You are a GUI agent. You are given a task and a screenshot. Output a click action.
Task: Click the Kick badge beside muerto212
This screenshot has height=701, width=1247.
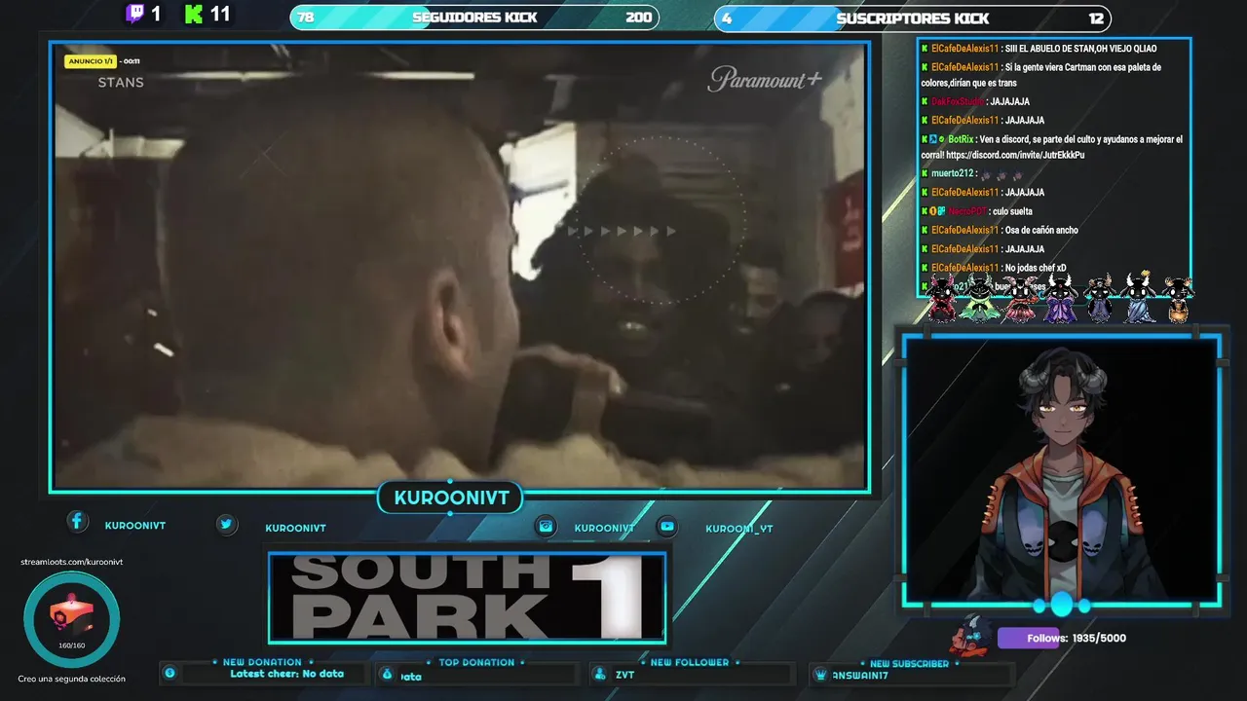925,173
